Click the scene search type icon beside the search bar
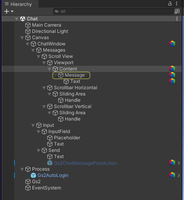 point(177,11)
